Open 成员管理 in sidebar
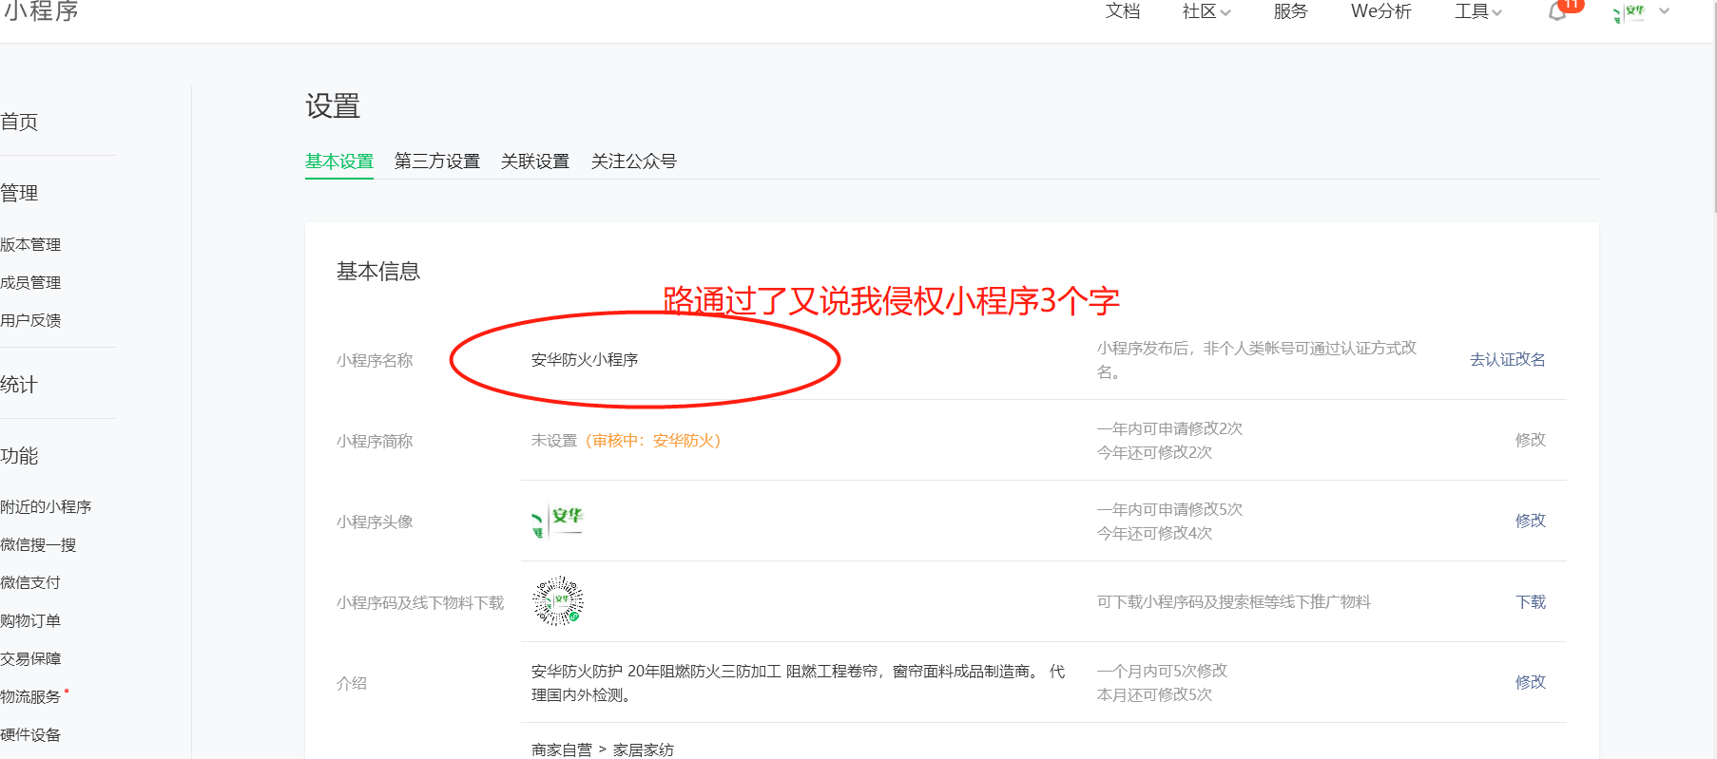The image size is (1717, 759). [x=30, y=282]
